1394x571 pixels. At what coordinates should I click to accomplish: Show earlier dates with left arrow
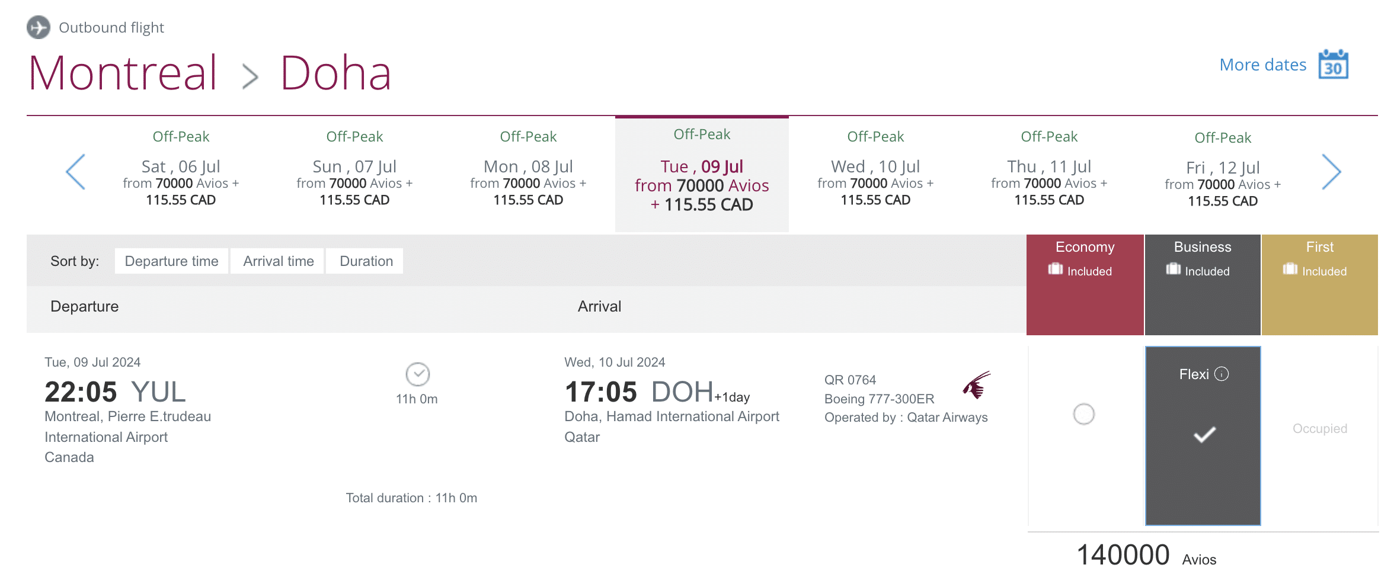point(76,172)
